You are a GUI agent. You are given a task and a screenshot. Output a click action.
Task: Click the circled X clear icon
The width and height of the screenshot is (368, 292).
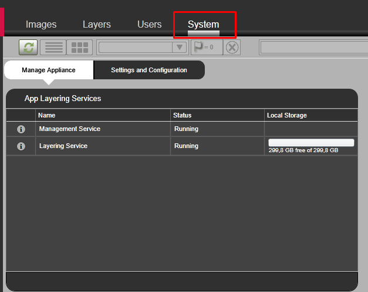(x=232, y=47)
